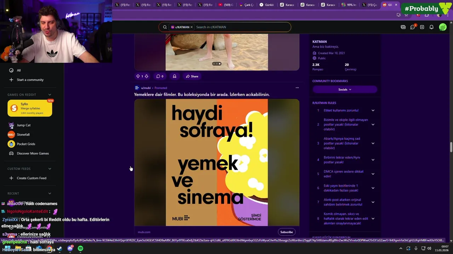Click Start a community
The width and height of the screenshot is (453, 254).
(30, 80)
